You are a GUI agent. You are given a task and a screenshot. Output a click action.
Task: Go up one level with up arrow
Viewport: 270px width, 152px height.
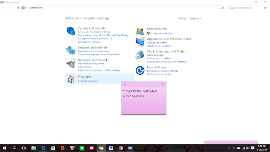tap(18, 8)
